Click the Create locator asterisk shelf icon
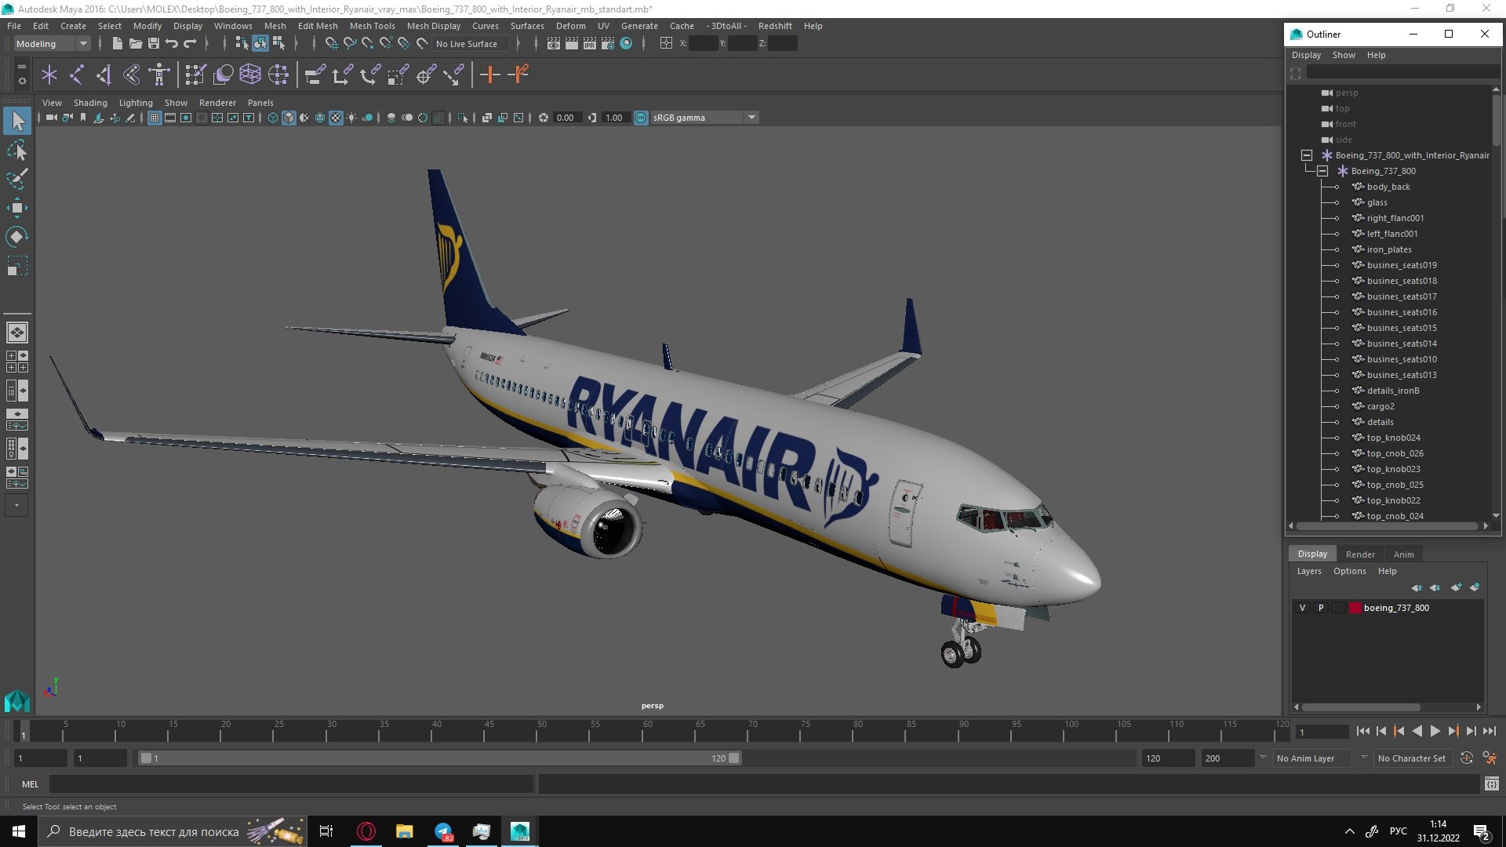Image resolution: width=1506 pixels, height=847 pixels. [x=49, y=75]
